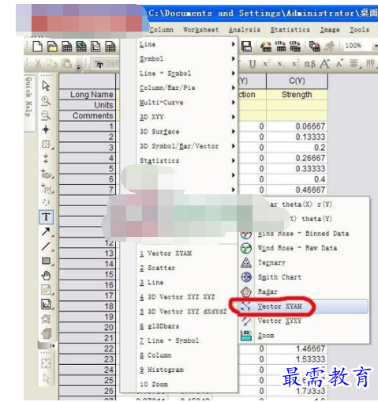Choose Wind Rose - Raw Data

click(304, 248)
